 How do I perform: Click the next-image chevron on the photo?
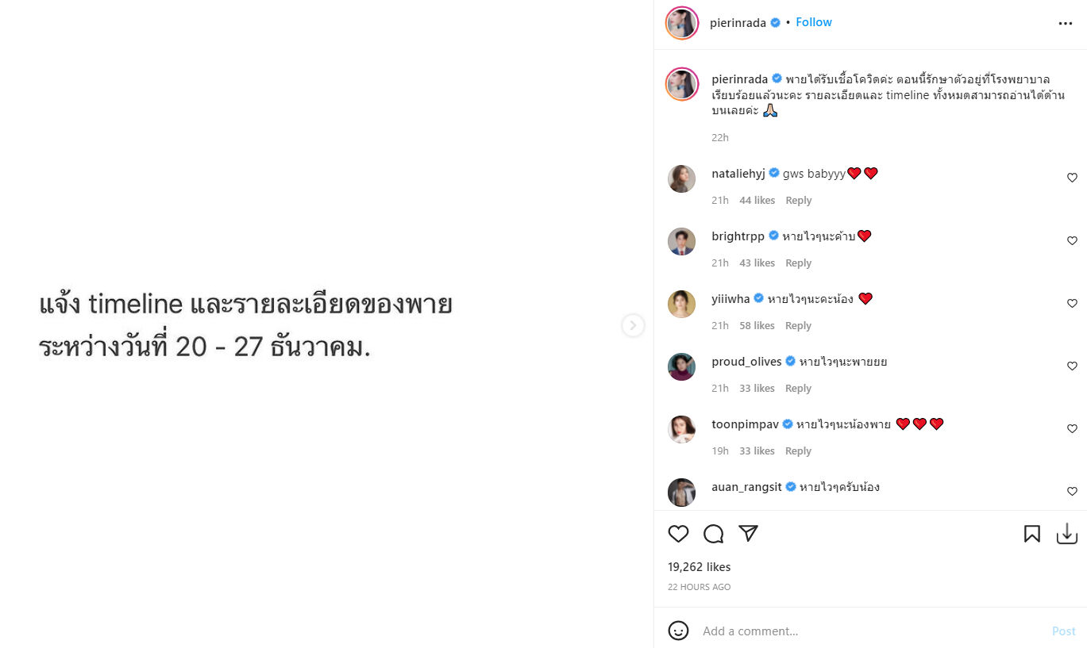[x=633, y=325]
